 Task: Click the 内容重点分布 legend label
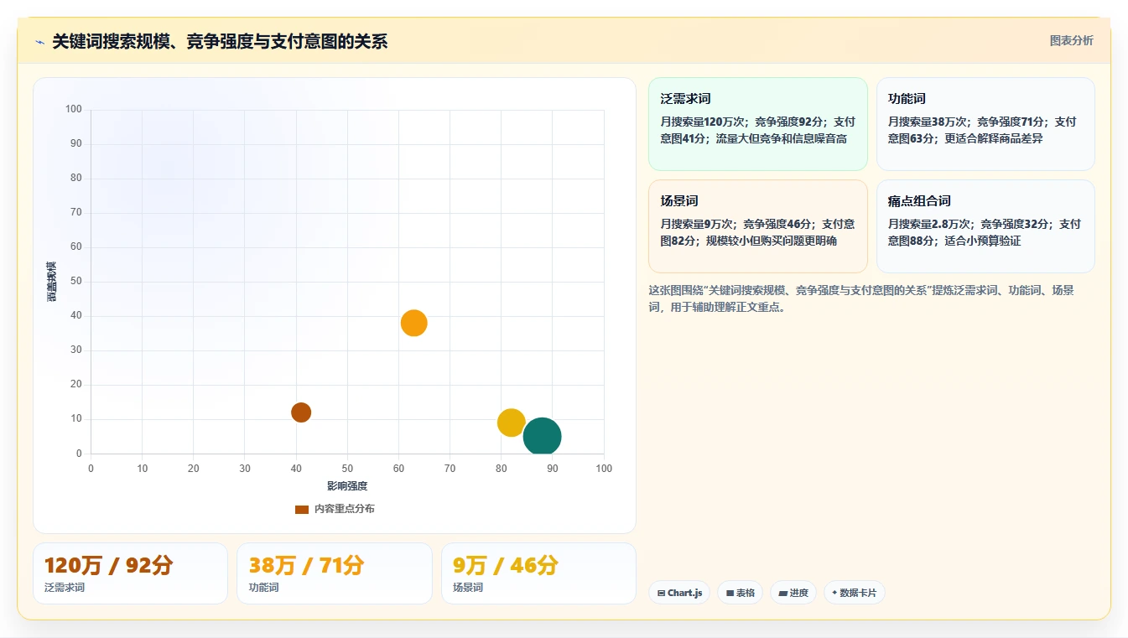click(345, 510)
